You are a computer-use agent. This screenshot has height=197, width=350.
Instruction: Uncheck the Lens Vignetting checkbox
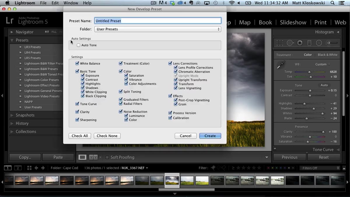pos(176,88)
